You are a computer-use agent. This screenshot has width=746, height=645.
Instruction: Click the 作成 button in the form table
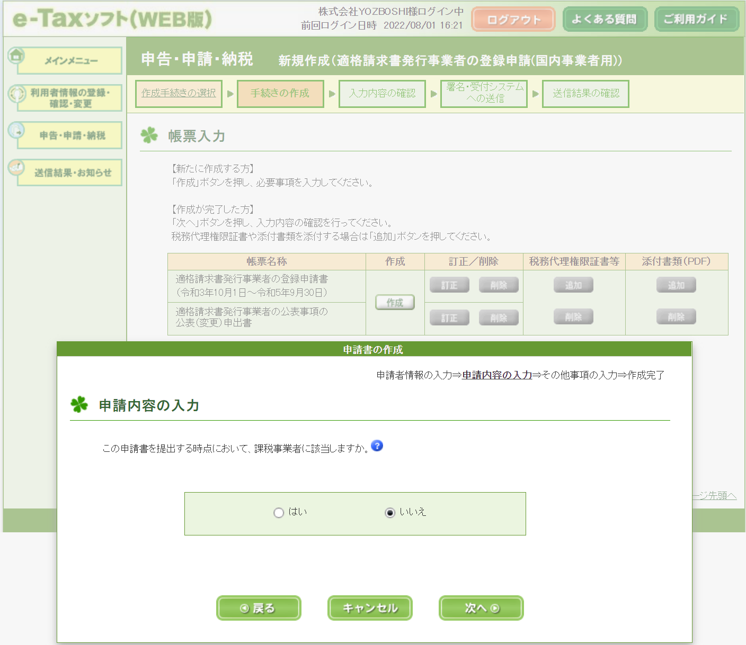pos(395,302)
